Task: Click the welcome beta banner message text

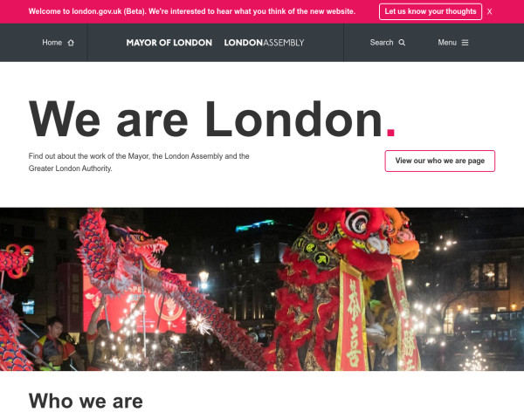Action: coord(192,11)
